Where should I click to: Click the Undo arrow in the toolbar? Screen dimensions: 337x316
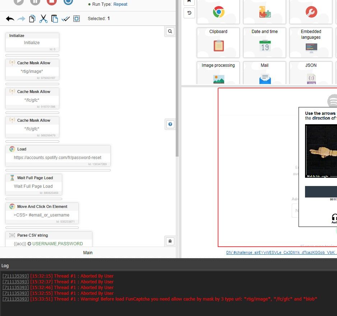click(10, 18)
